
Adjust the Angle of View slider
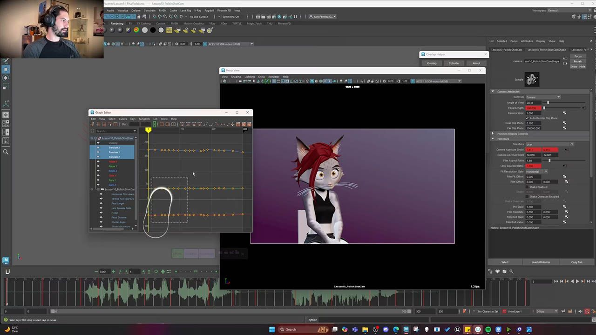(x=548, y=102)
